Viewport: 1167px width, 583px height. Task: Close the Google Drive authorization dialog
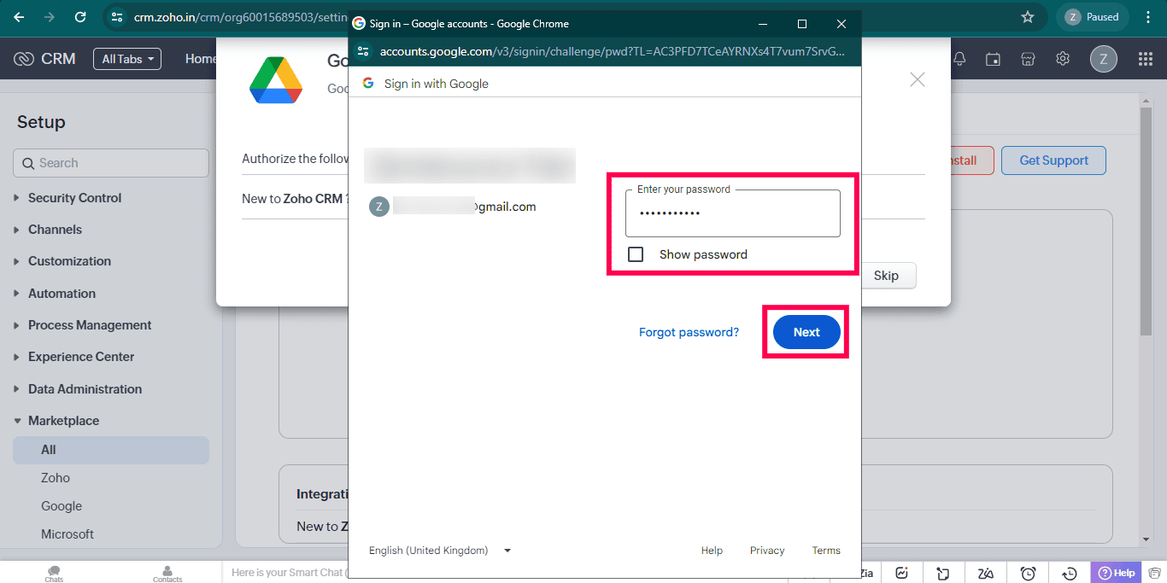pyautogui.click(x=918, y=79)
